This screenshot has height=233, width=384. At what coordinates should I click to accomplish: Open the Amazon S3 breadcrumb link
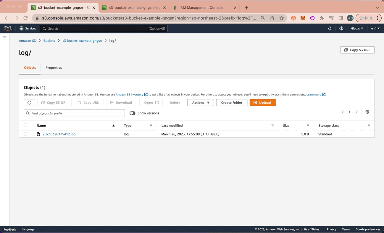27,41
